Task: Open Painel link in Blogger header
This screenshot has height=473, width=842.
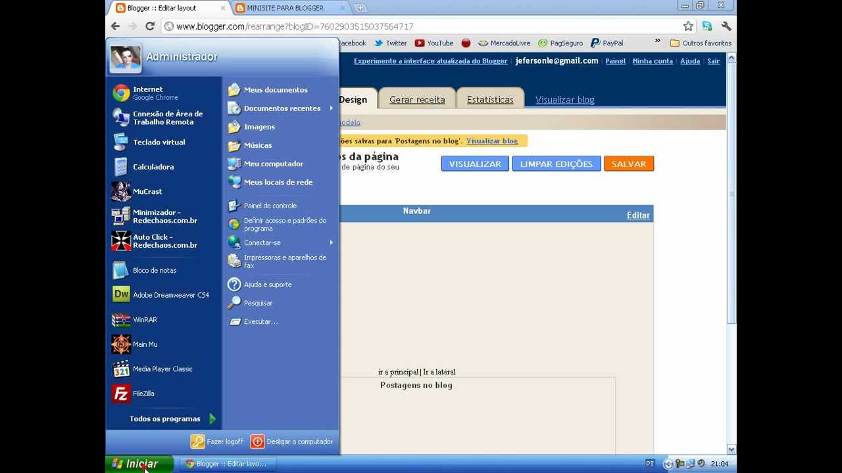Action: point(615,61)
